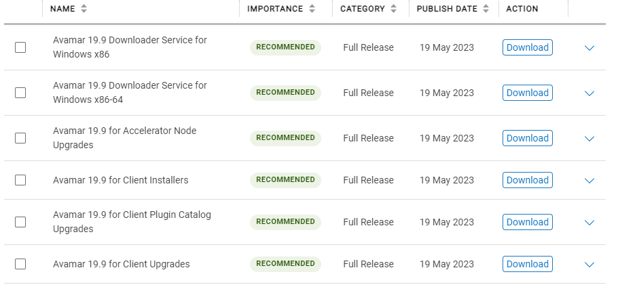Screen dimensions: 618x289
Task: Download Avamar 19.9 for Client Installers
Action: point(527,180)
